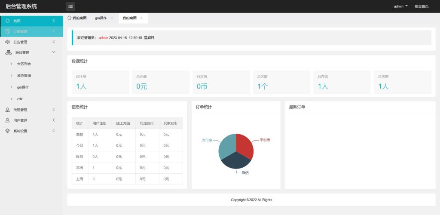Expand the 系统设置 menu arrow
Viewport: 440px width, 215px height.
[53, 131]
